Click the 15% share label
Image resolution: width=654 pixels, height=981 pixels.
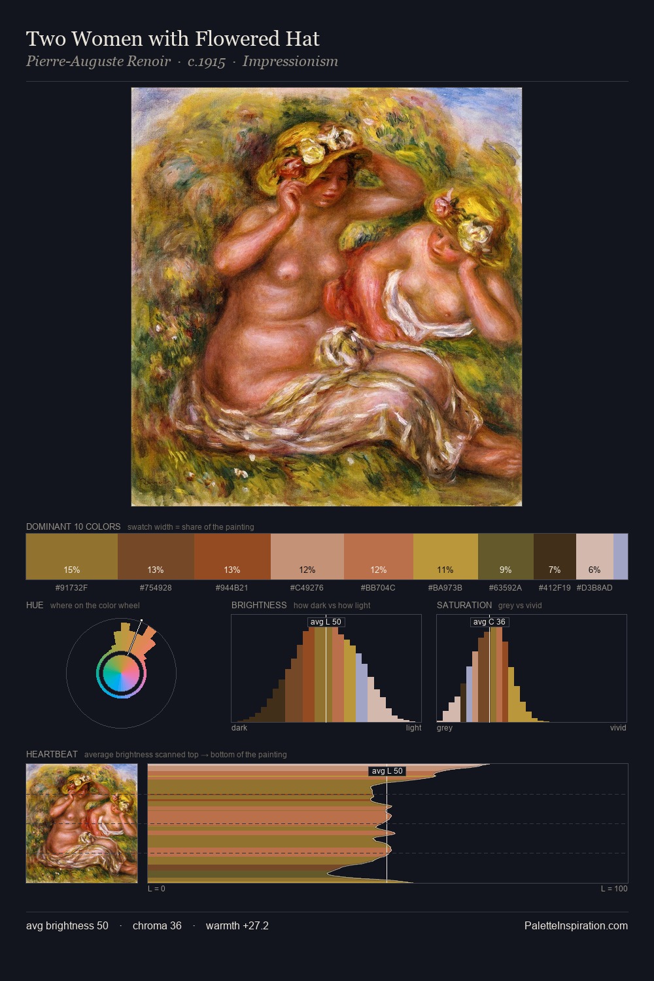coord(72,570)
